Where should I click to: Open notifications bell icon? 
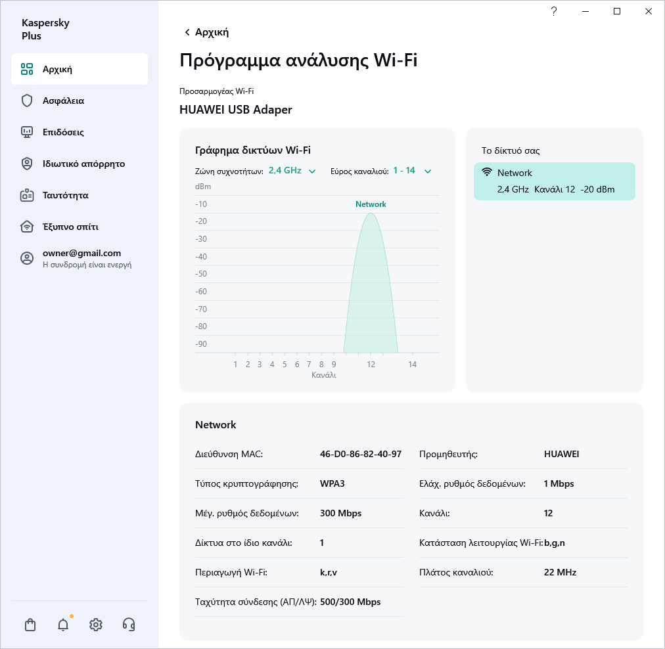63,625
